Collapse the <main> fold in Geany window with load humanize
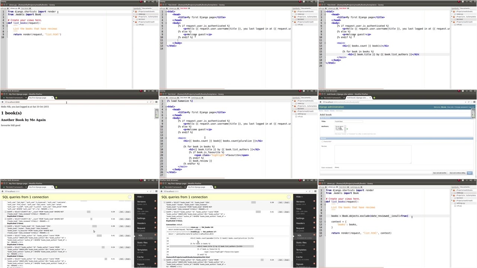The height and width of the screenshot is (268, 477). click(166, 138)
